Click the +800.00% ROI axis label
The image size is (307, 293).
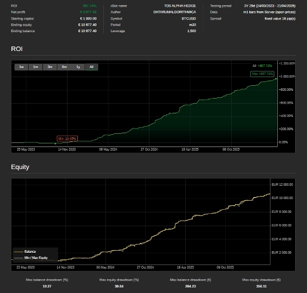point(286,90)
